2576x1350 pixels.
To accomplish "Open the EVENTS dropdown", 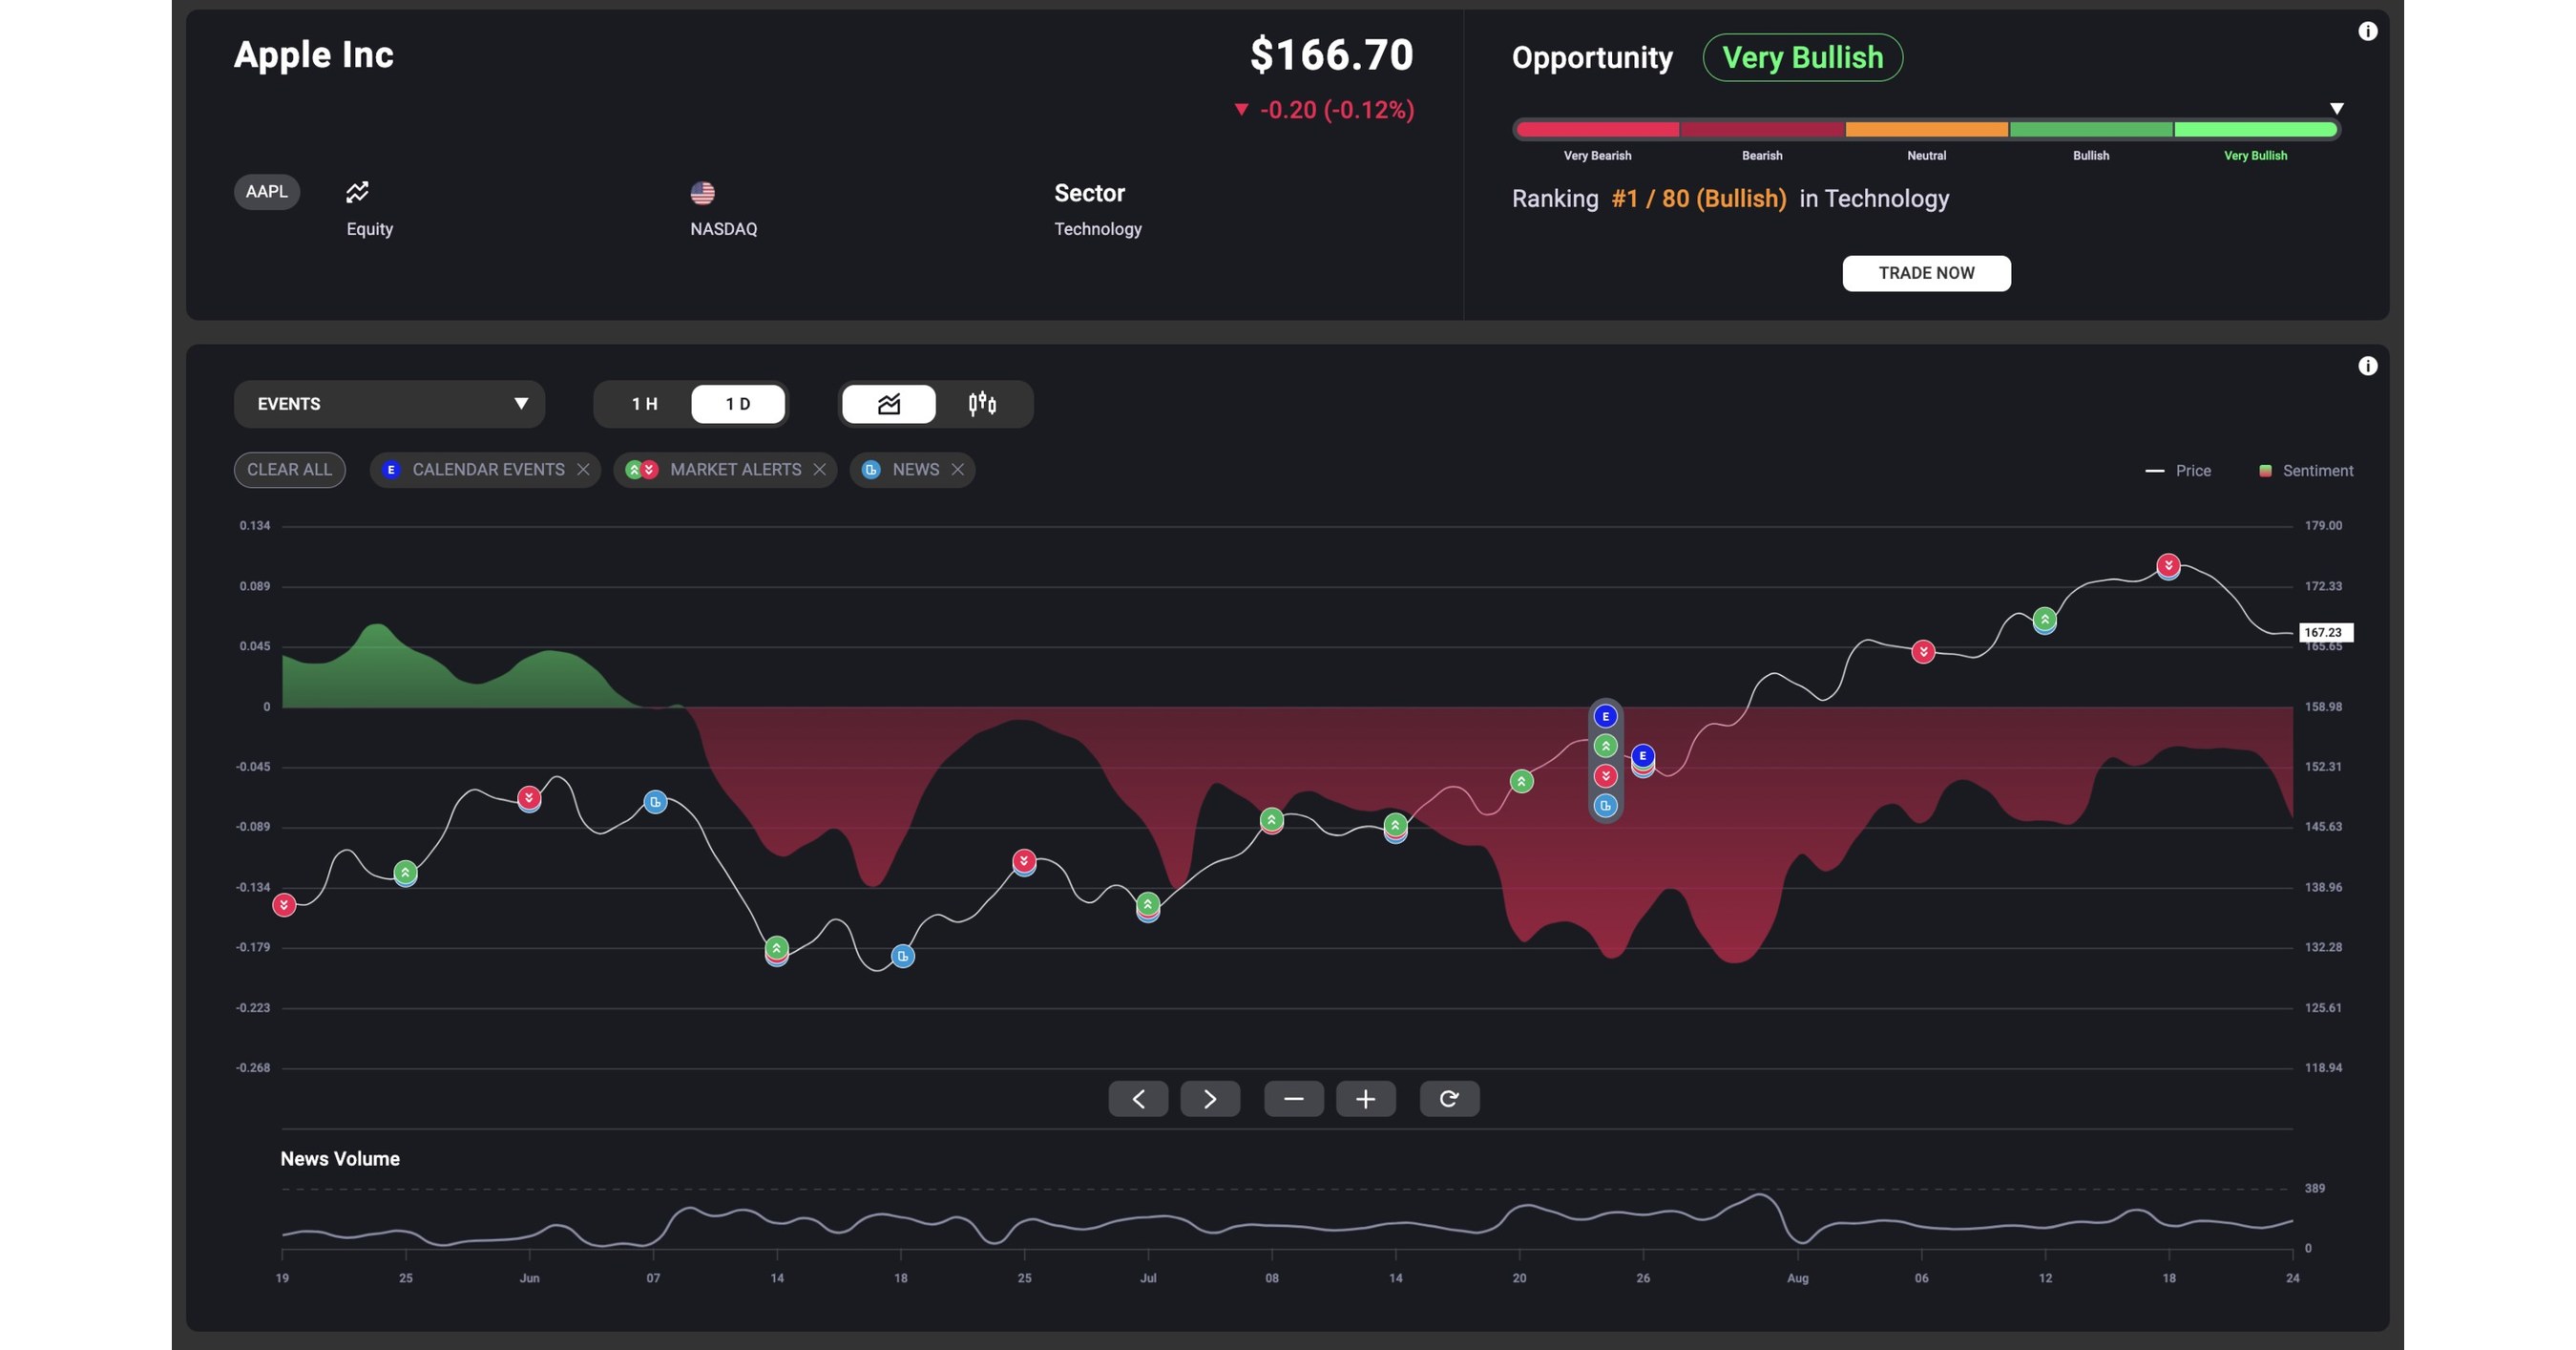I will coord(389,404).
